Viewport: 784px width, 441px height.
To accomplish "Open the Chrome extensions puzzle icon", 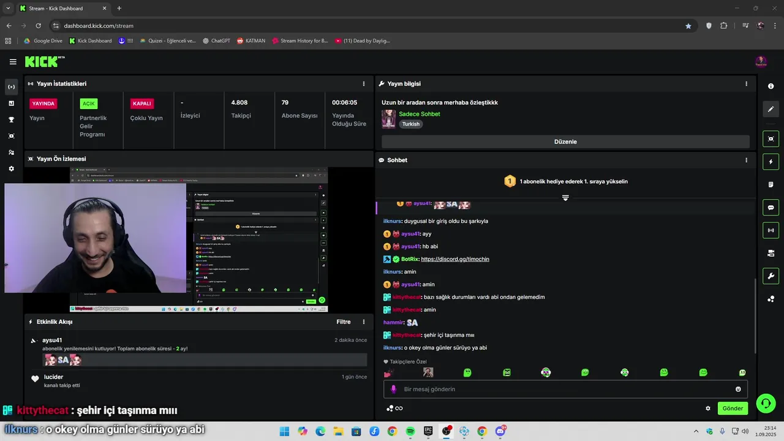I will point(724,26).
